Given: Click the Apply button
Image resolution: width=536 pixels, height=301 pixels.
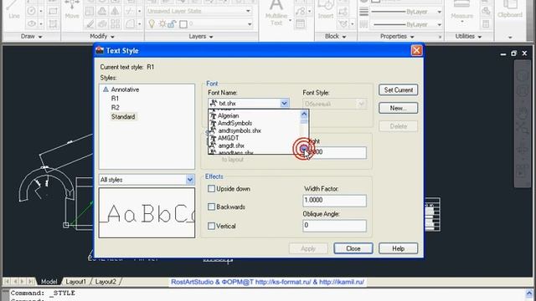Looking at the screenshot, I should [x=308, y=248].
